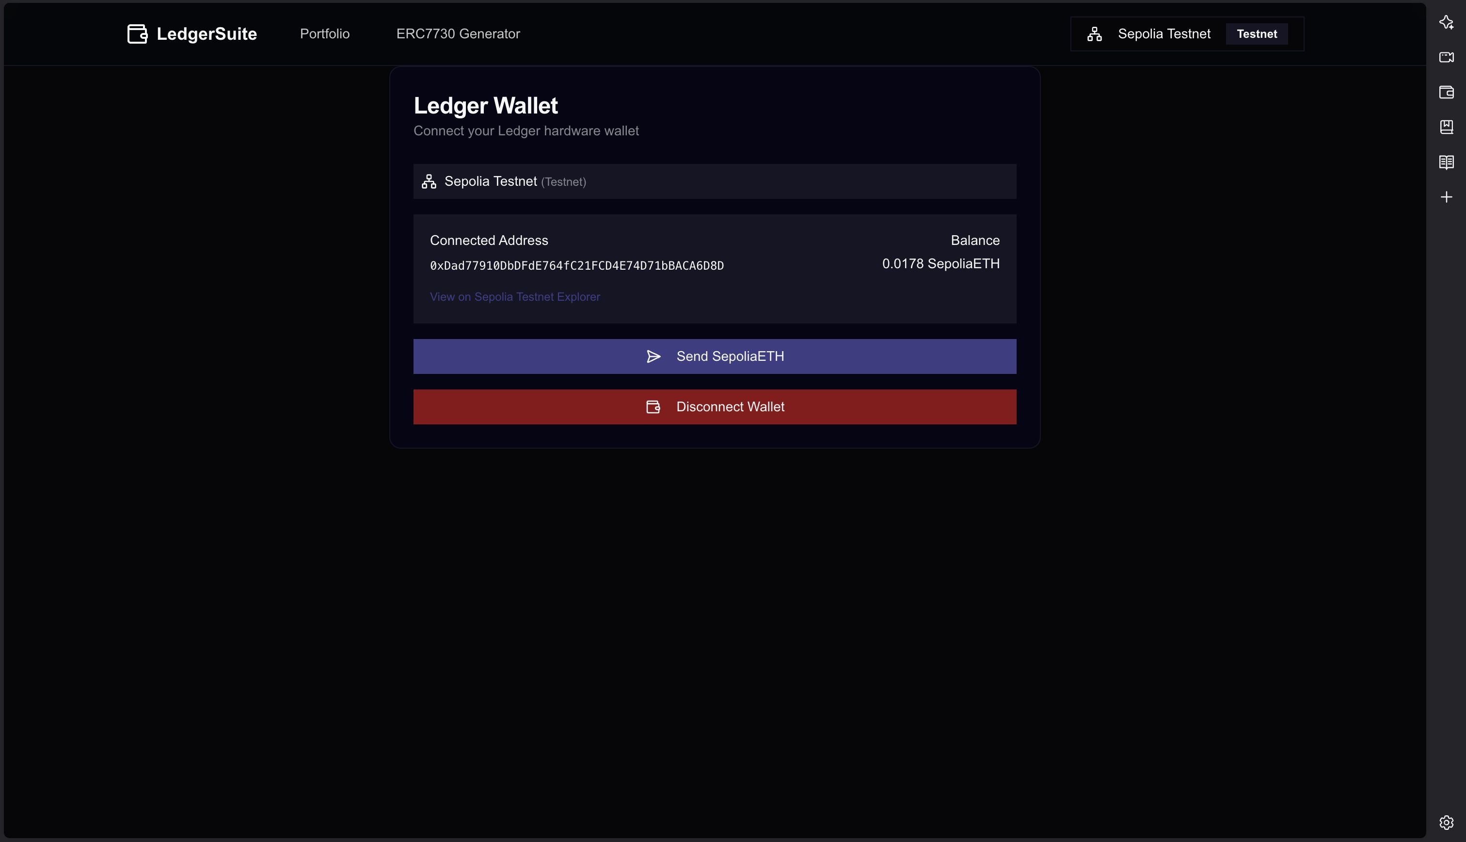
Task: Open the reading list book sidebar icon
Action: pyautogui.click(x=1446, y=162)
